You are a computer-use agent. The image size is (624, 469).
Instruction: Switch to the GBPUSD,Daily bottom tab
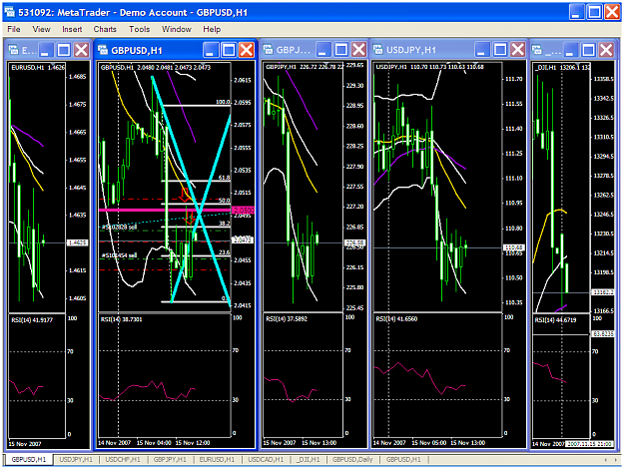click(352, 459)
